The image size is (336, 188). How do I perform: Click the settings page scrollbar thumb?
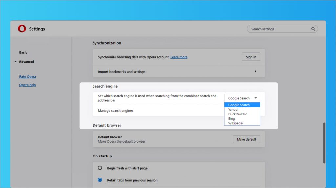(324, 143)
